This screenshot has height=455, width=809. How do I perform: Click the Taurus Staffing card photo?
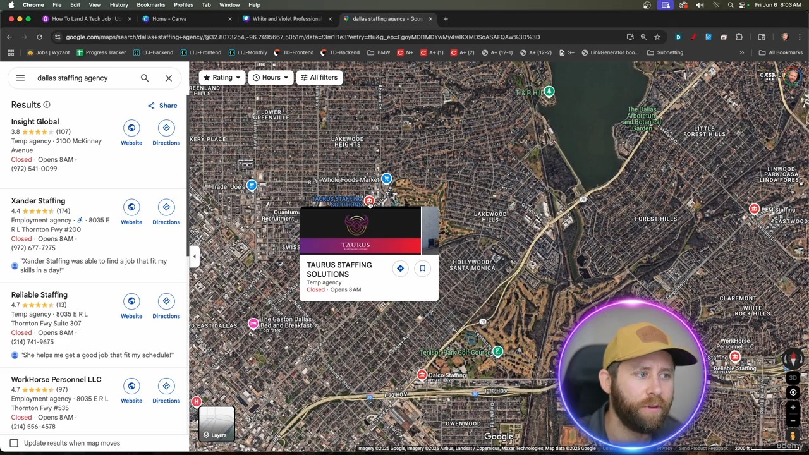(x=360, y=231)
